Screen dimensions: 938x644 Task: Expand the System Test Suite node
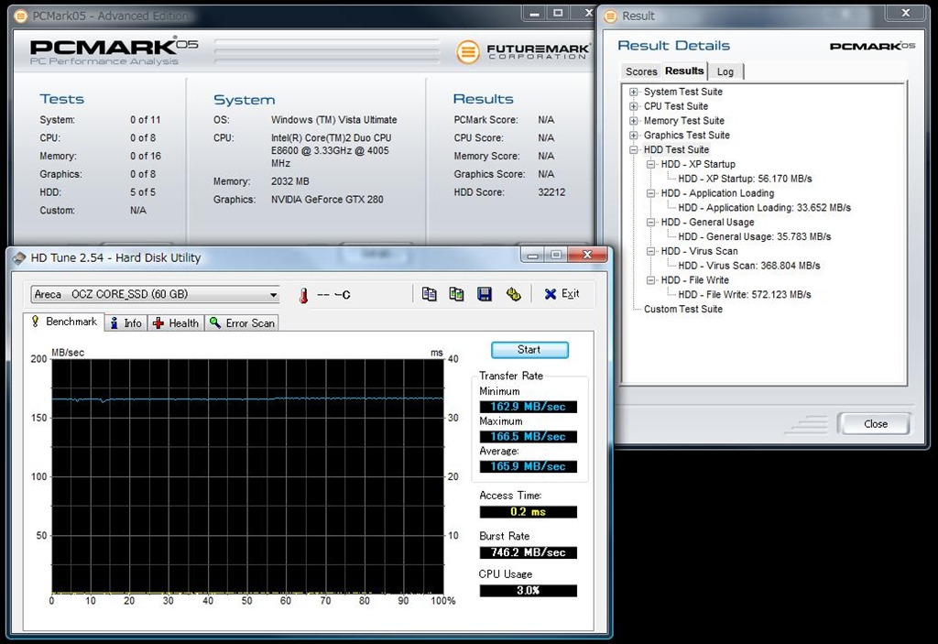(x=634, y=92)
